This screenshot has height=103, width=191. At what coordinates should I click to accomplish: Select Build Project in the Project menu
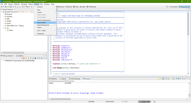point(45,23)
